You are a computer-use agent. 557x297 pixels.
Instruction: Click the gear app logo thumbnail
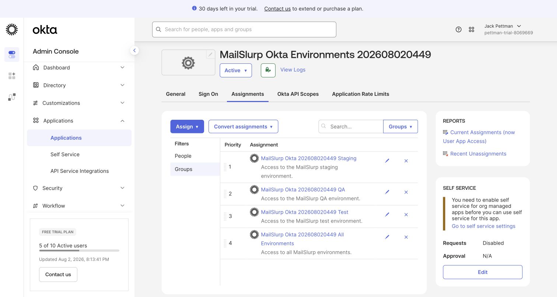tap(188, 63)
